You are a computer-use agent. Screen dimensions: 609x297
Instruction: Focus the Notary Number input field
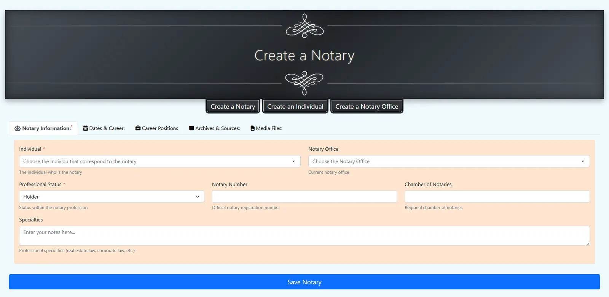coord(304,197)
